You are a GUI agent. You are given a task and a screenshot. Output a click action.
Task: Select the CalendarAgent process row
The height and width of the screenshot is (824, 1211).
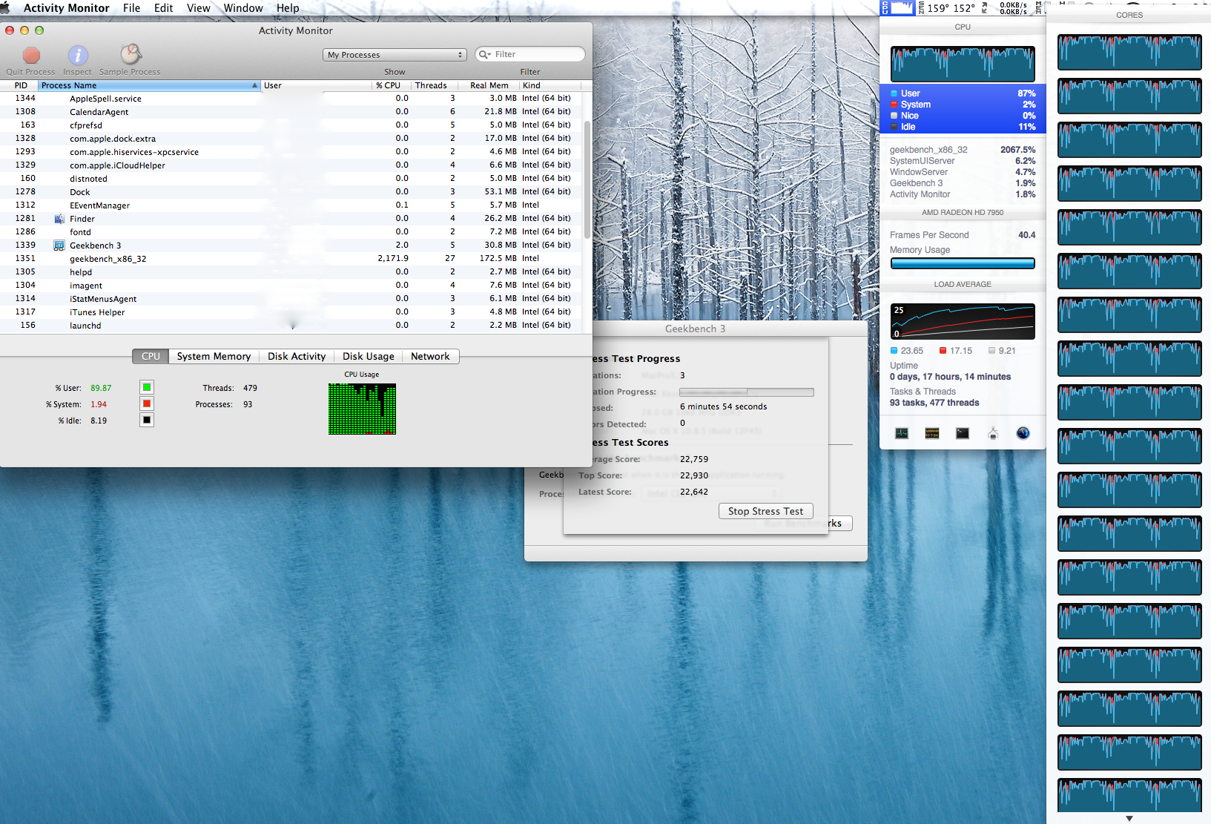click(291, 112)
